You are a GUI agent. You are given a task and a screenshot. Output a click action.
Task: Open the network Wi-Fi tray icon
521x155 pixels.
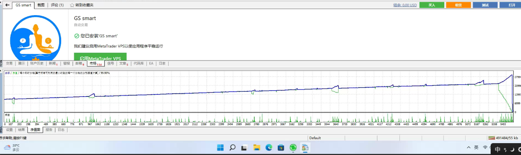click(x=485, y=147)
